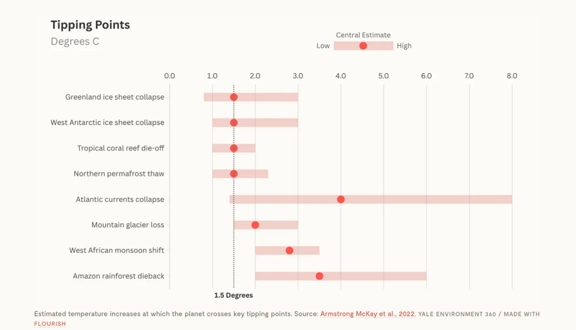Click the 4.0 axis tick label
The height and width of the screenshot is (330, 576).
[340, 76]
